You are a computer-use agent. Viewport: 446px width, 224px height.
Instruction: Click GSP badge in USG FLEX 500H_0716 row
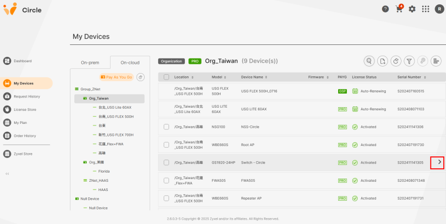(342, 91)
